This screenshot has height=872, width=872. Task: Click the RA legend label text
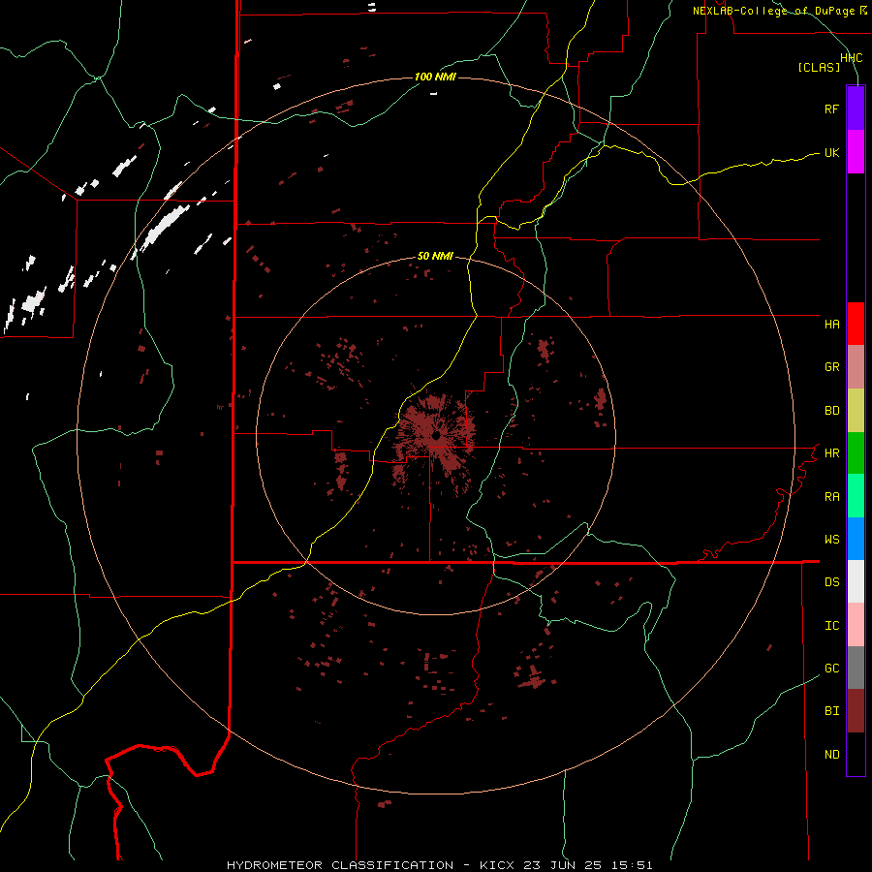click(831, 497)
